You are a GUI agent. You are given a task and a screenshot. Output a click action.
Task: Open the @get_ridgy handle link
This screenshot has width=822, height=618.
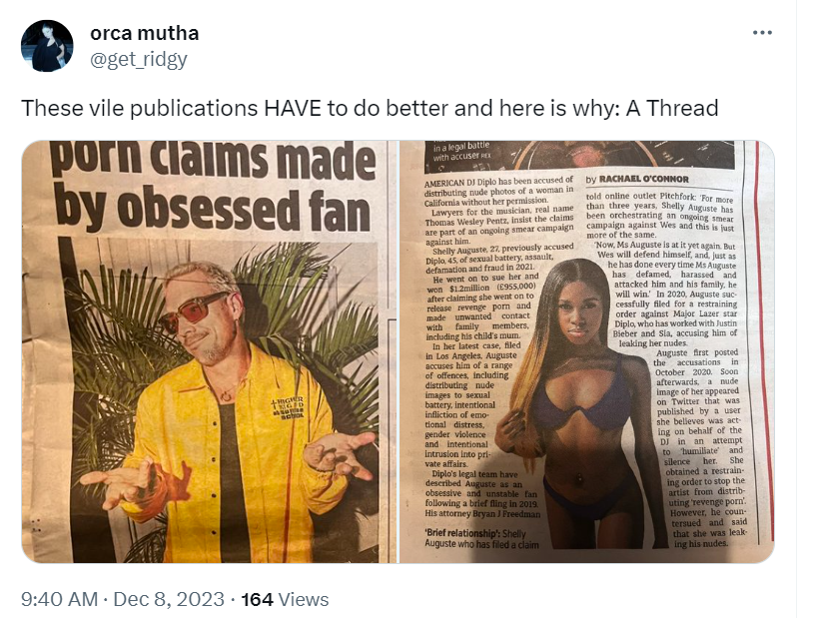139,59
